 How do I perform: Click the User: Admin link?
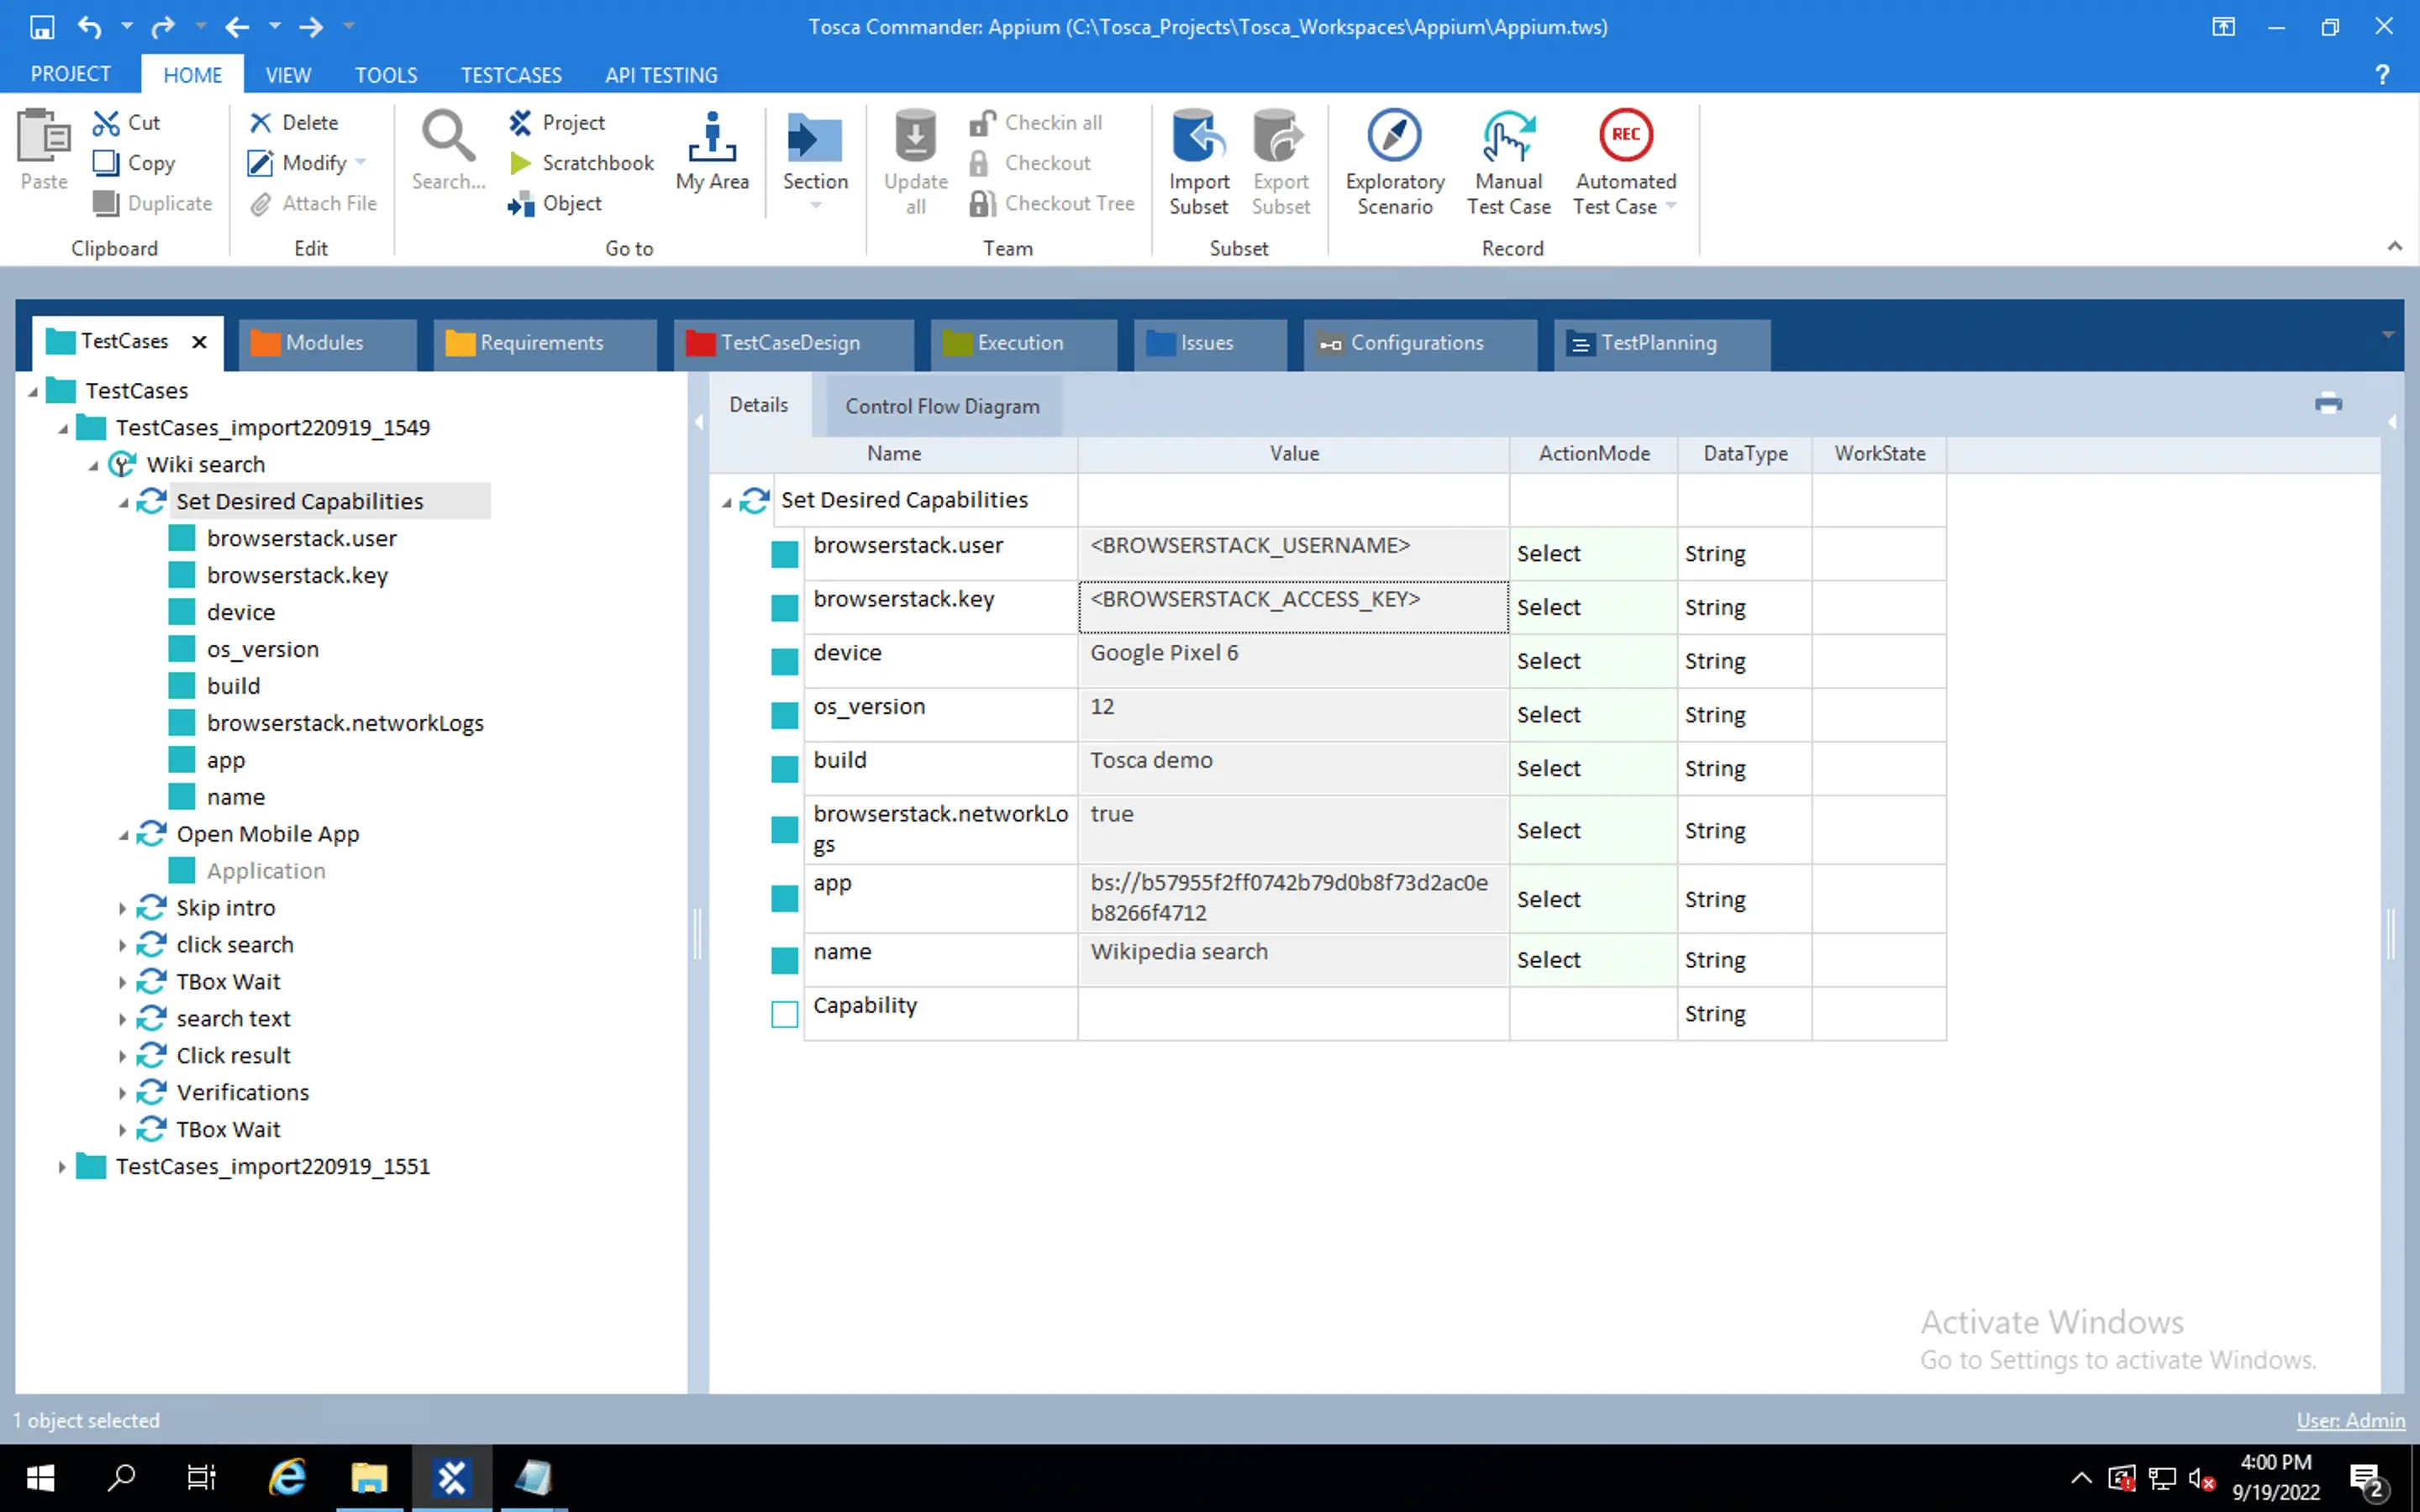click(x=2349, y=1420)
